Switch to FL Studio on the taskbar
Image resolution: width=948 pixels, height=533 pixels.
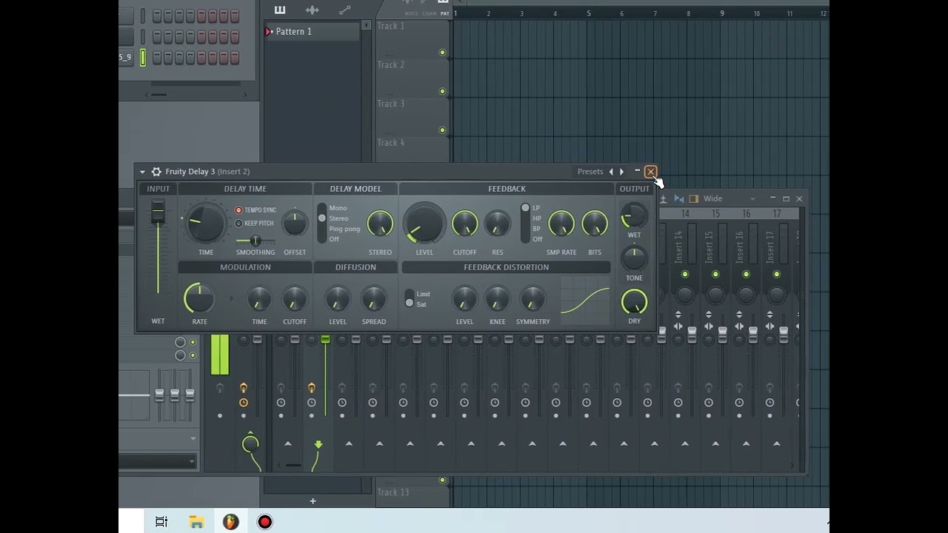click(x=231, y=522)
